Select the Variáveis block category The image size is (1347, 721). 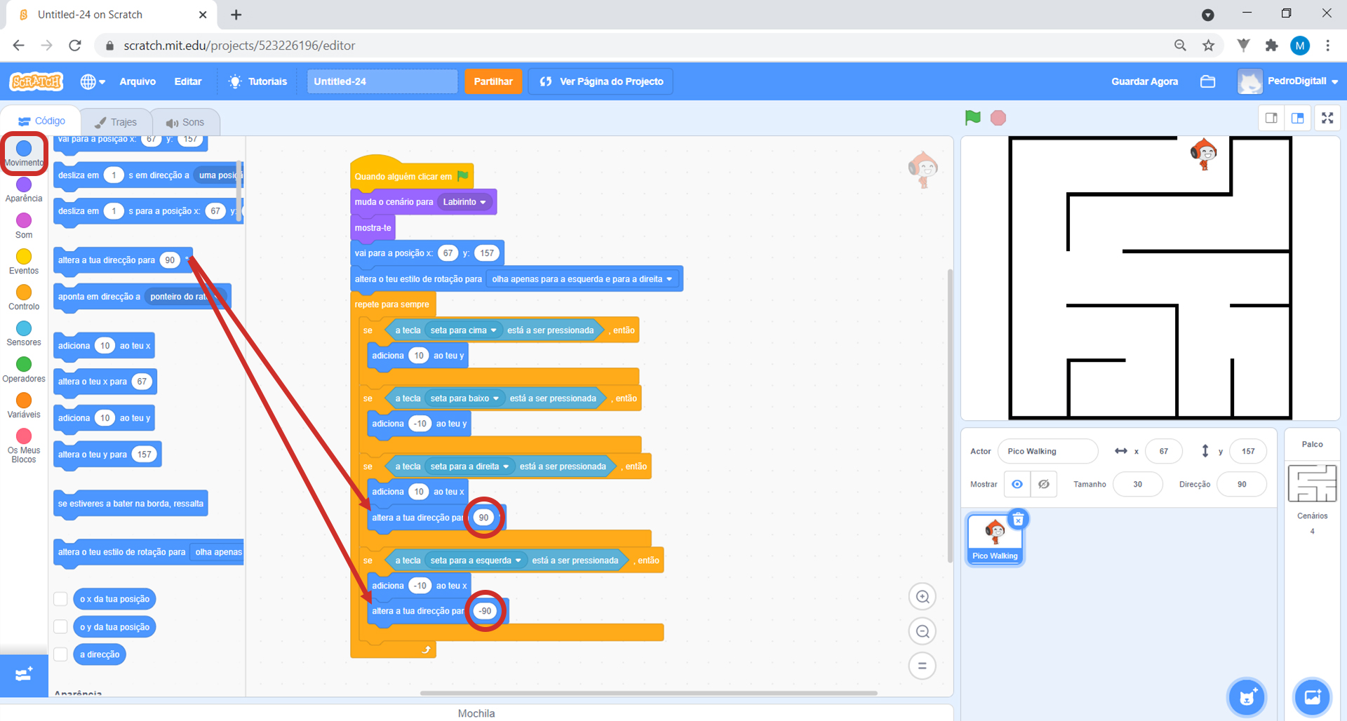point(24,405)
